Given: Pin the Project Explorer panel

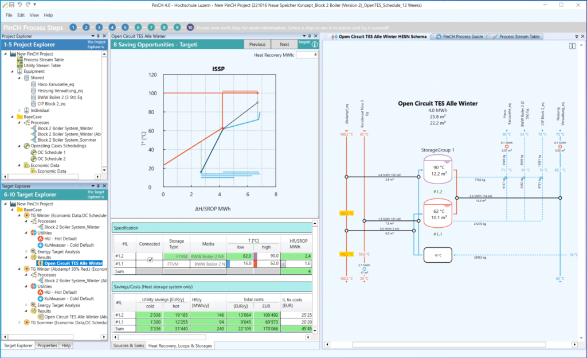Looking at the screenshot, I should [99, 36].
